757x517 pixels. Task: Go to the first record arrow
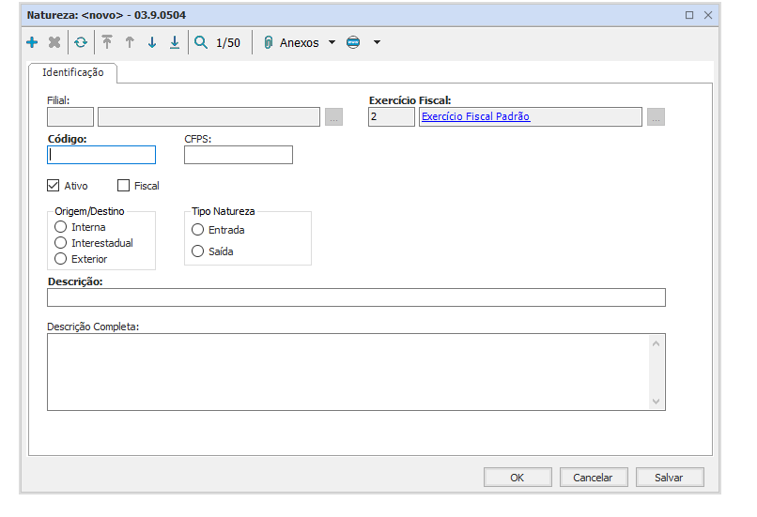tap(107, 42)
